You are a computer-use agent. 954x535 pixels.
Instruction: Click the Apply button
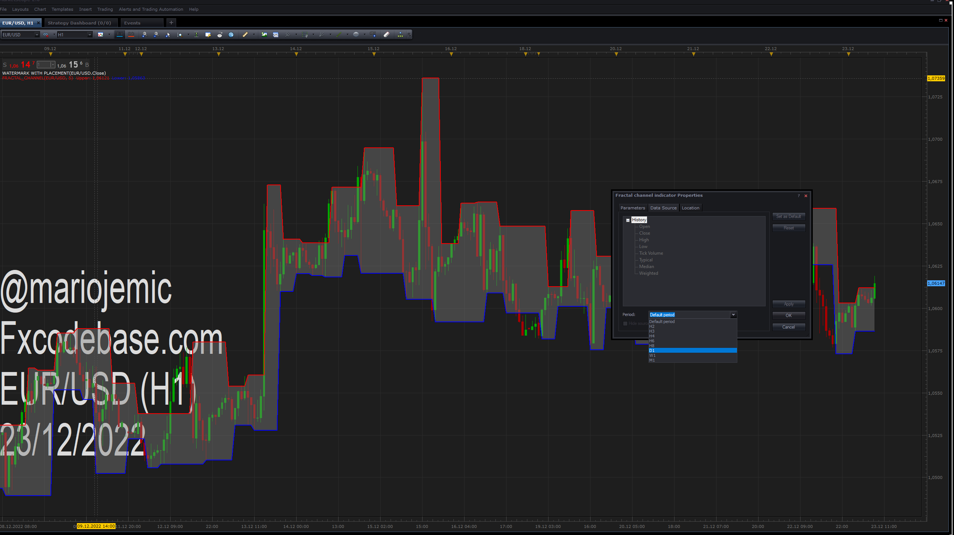click(x=789, y=304)
